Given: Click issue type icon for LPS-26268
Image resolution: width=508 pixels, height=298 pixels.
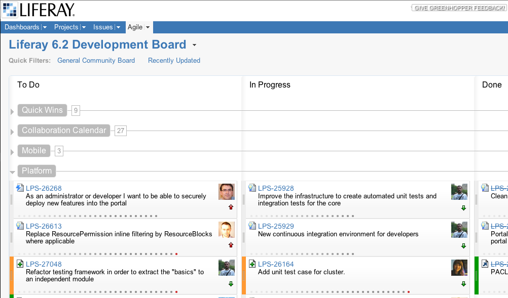Looking at the screenshot, I should 20,188.
